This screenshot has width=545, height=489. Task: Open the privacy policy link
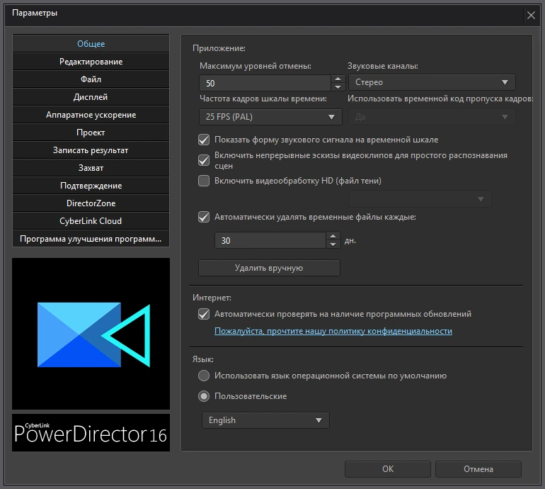click(333, 331)
